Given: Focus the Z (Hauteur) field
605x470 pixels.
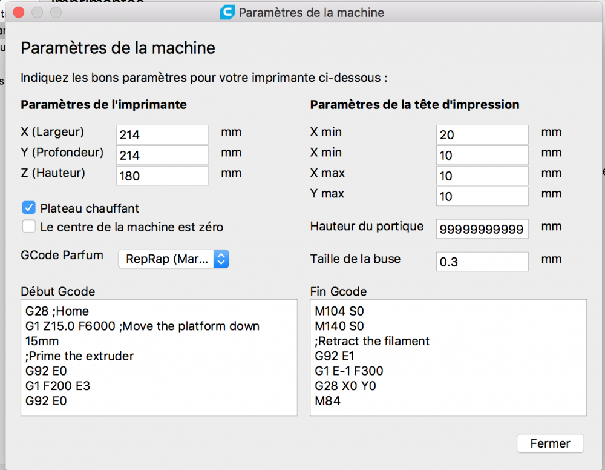Looking at the screenshot, I should [162, 176].
